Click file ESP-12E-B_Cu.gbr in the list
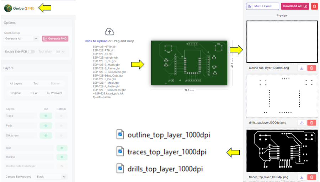This screenshot has width=320, height=182. point(105,61)
